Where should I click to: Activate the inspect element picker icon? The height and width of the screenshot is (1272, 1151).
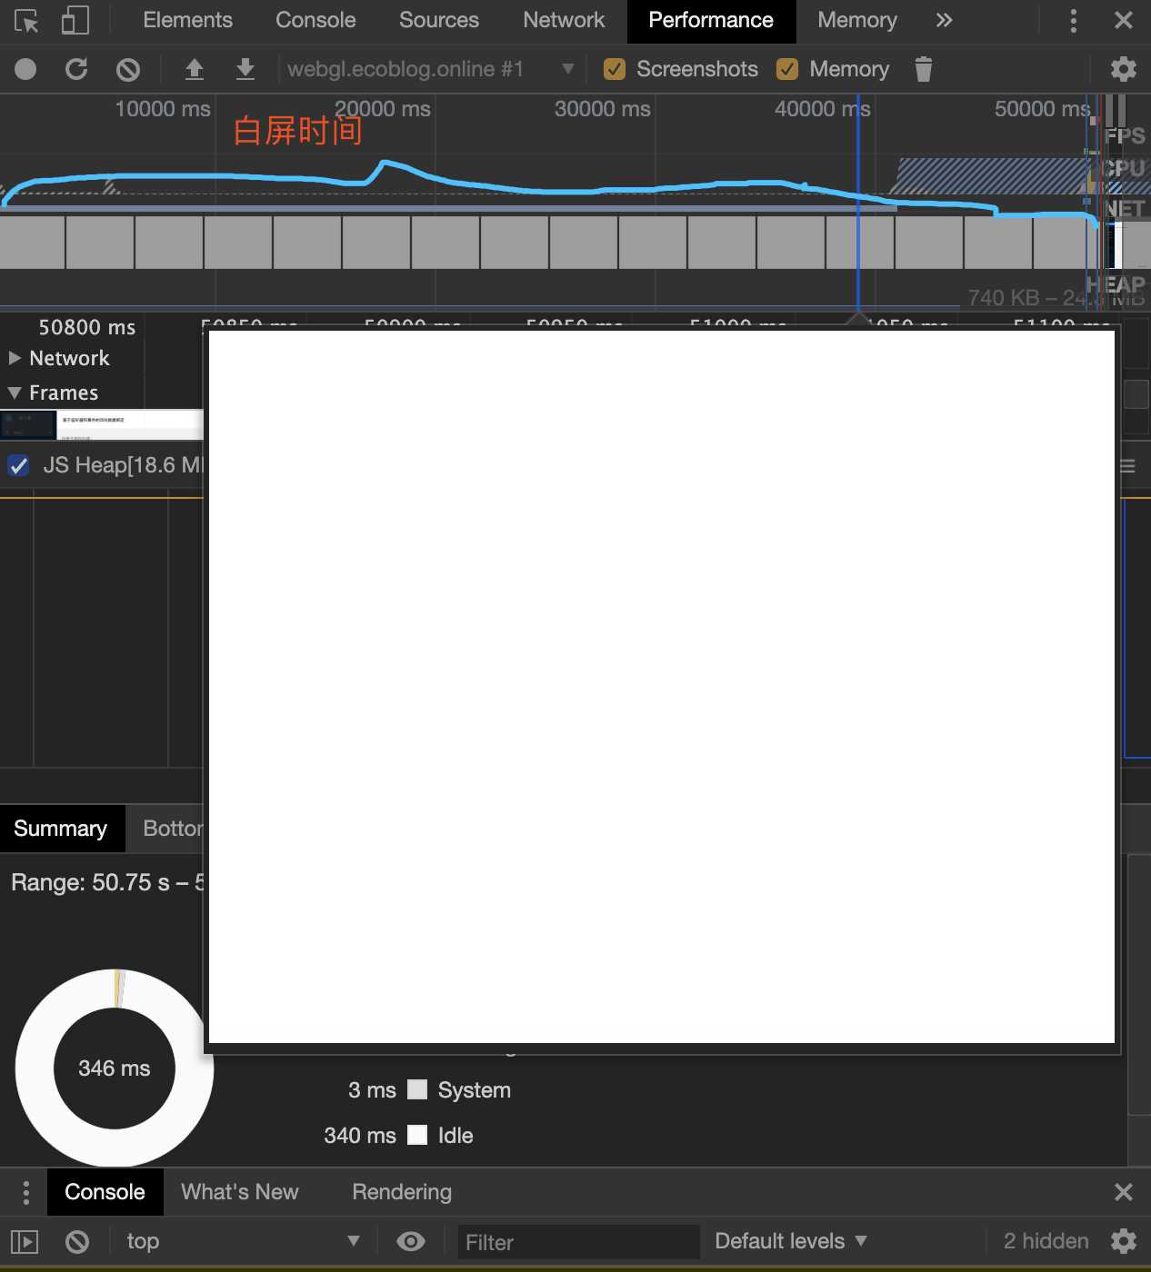point(26,21)
